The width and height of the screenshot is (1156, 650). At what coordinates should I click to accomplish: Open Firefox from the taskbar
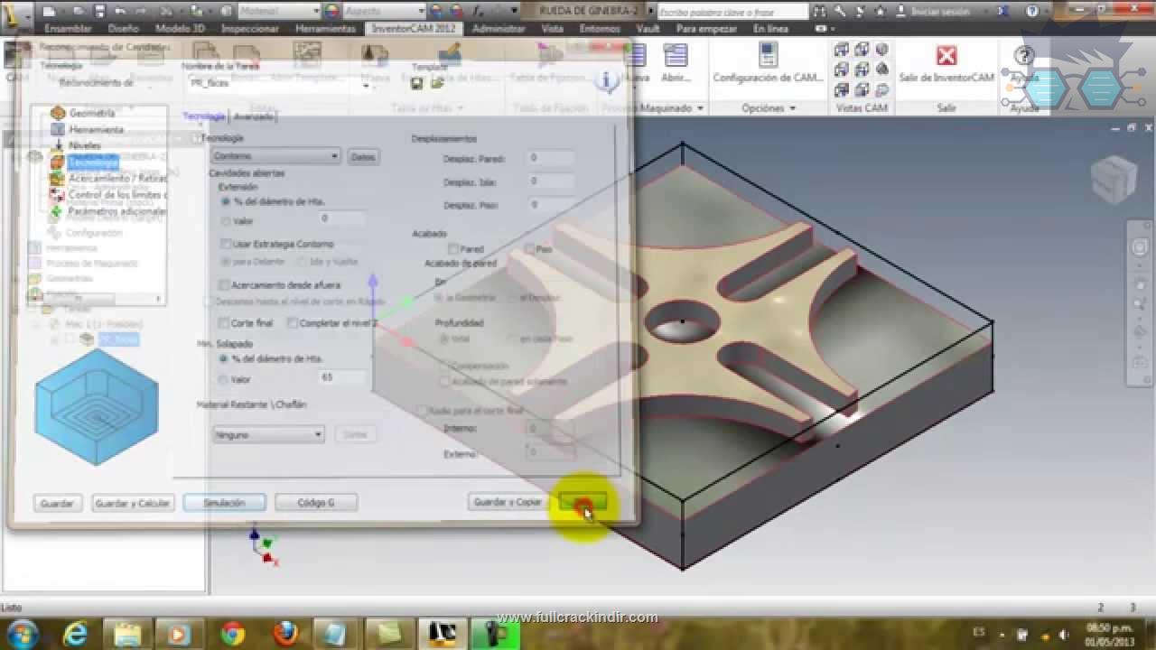(x=284, y=632)
